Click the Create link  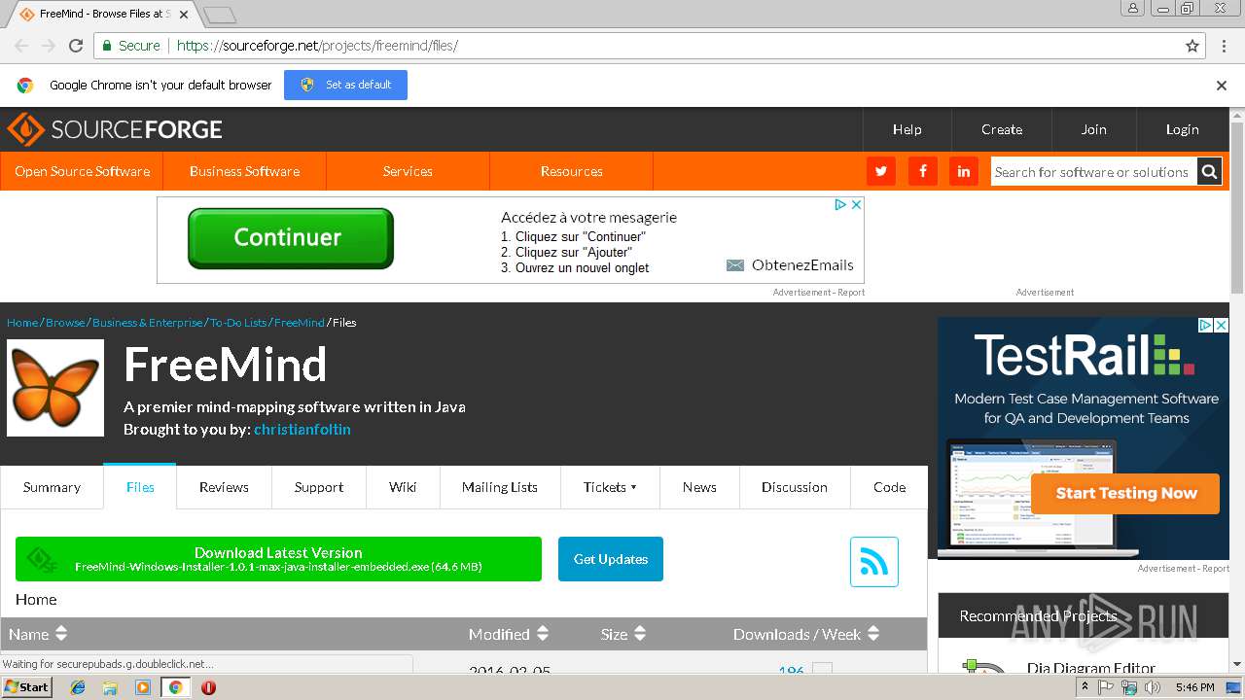pos(1002,129)
